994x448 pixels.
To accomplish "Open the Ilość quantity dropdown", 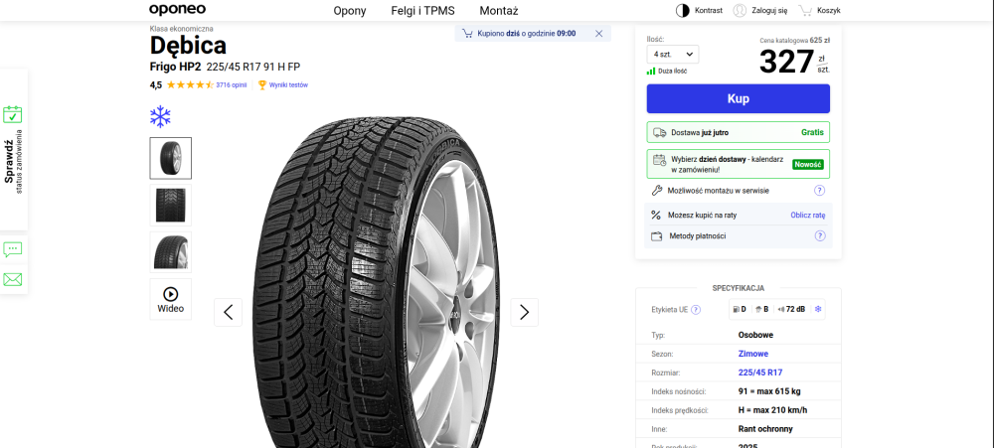I will [673, 55].
